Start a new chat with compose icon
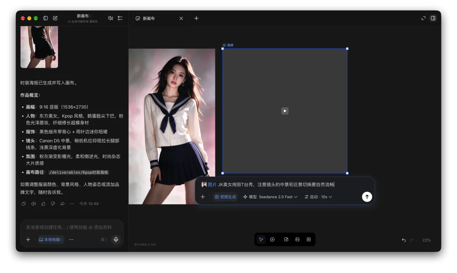The height and width of the screenshot is (273, 457). tap(55, 18)
